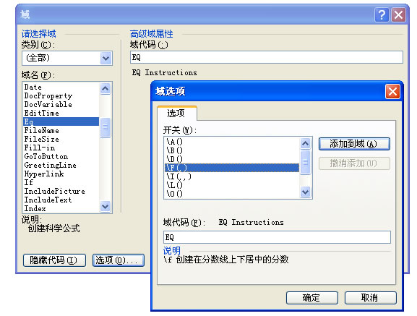Click the 域代码 EQ input field in 域 dialog

point(267,57)
